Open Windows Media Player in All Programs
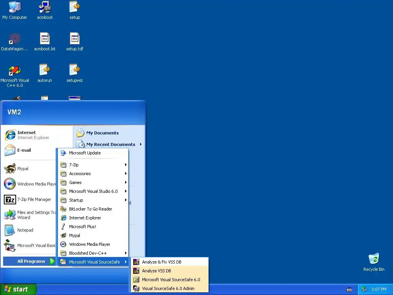Image resolution: width=393 pixels, height=295 pixels. [93, 244]
